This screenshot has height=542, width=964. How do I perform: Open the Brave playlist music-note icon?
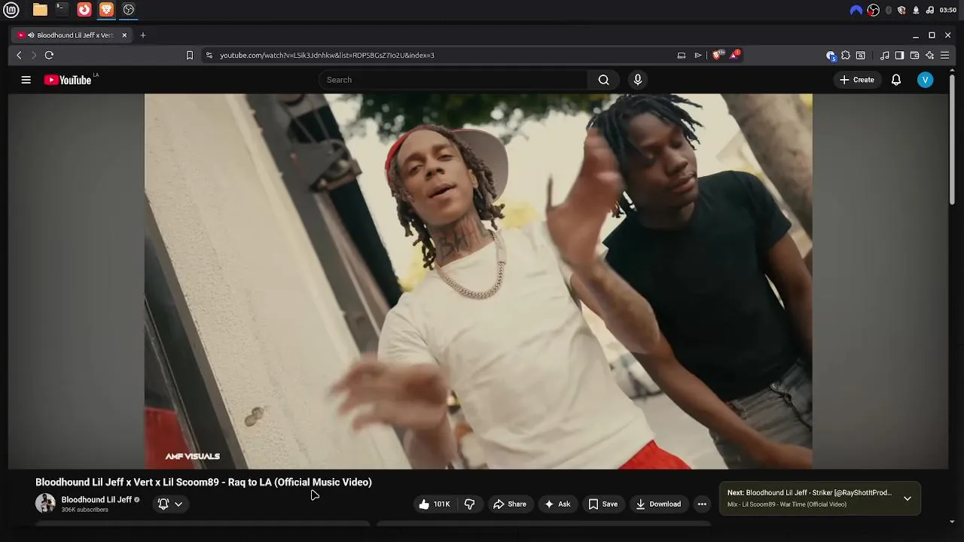885,55
